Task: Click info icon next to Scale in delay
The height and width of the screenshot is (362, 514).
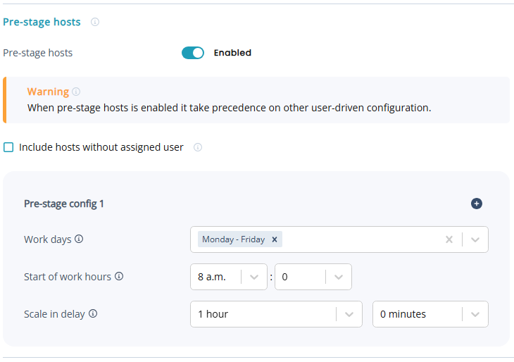Action: tap(93, 313)
